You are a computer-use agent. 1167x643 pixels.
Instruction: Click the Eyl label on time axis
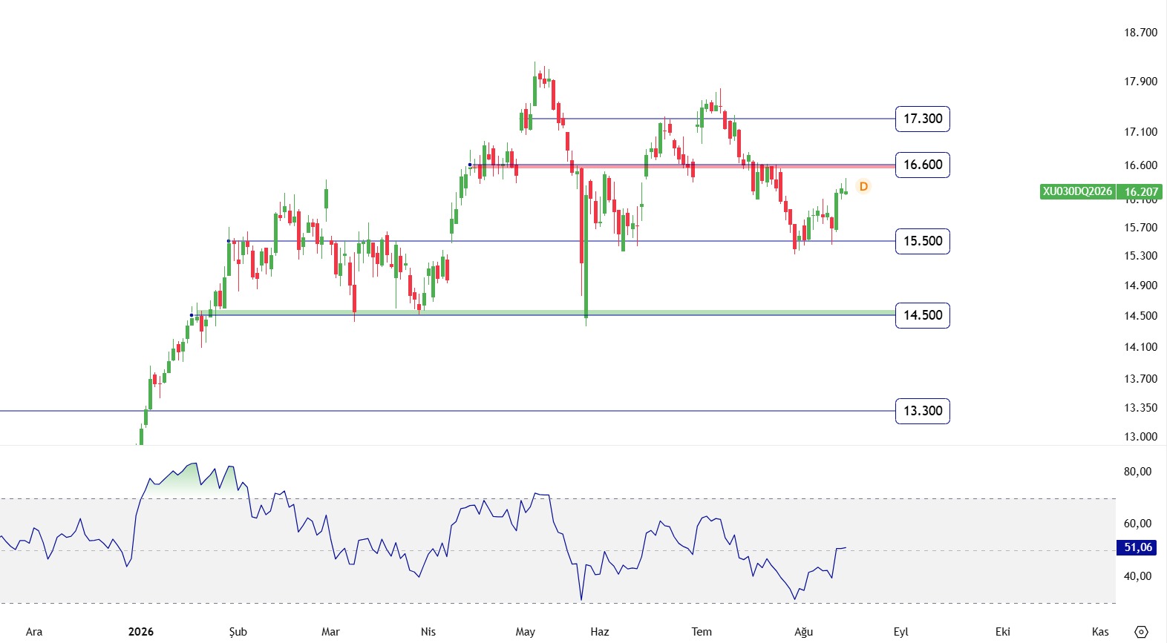coord(901,632)
